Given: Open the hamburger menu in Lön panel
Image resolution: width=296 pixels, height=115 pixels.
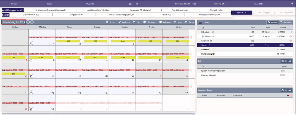Looking at the screenshot, I should [200, 22].
